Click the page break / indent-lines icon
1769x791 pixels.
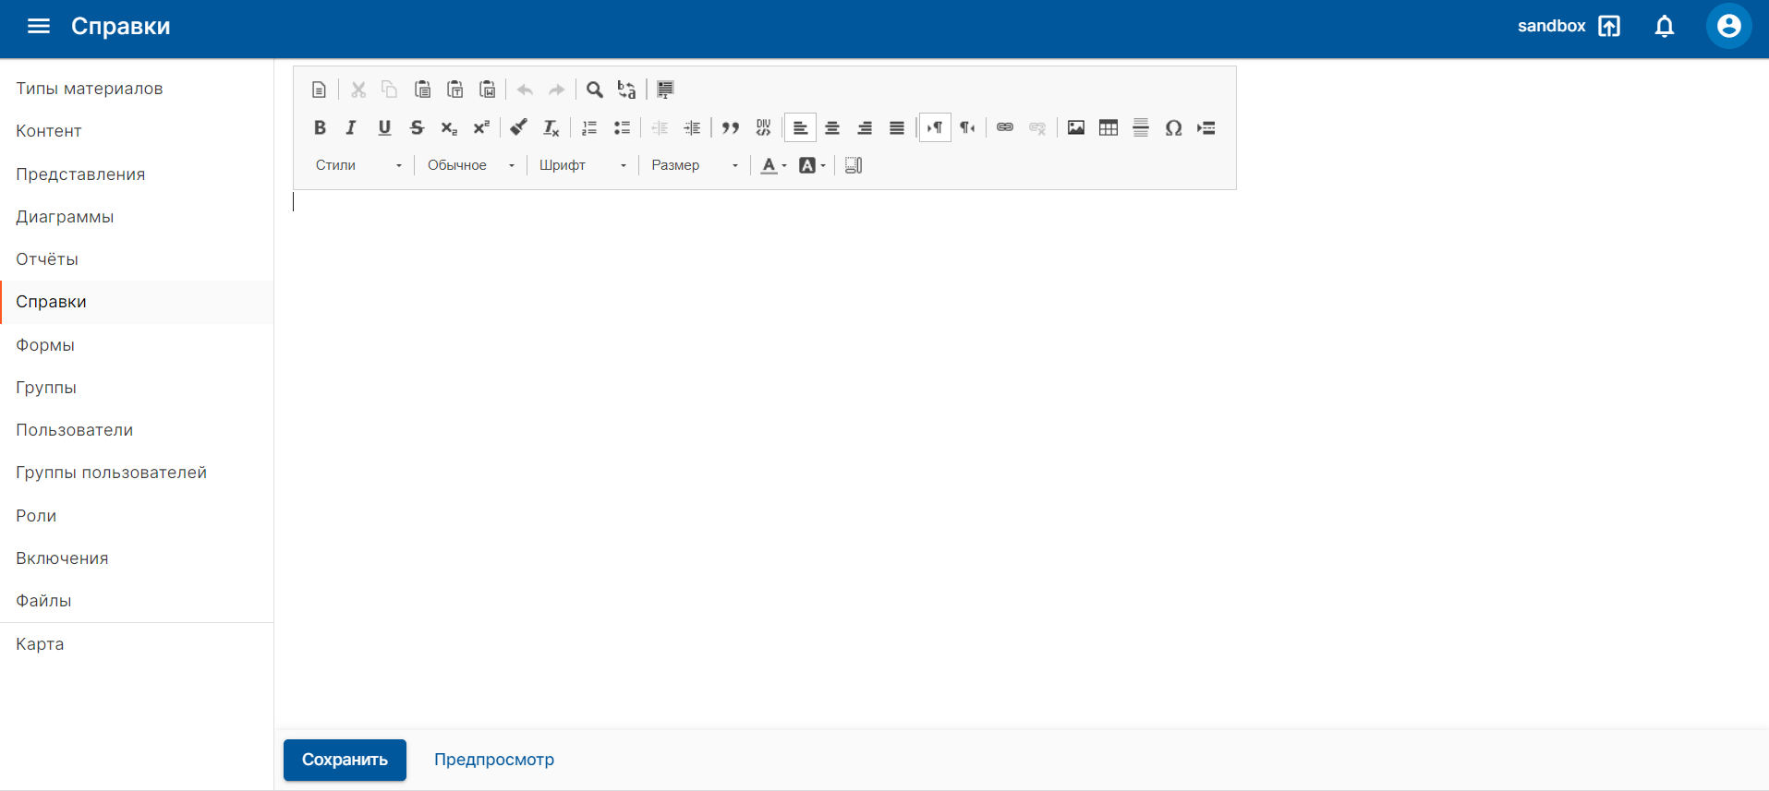pyautogui.click(x=1206, y=127)
